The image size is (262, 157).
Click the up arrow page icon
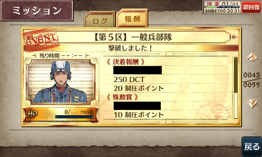[252, 57]
